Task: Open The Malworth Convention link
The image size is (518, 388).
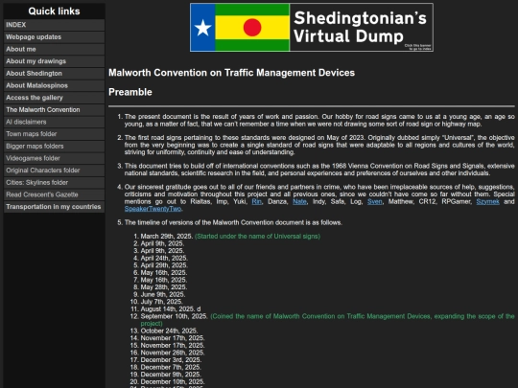Action: pyautogui.click(x=54, y=110)
